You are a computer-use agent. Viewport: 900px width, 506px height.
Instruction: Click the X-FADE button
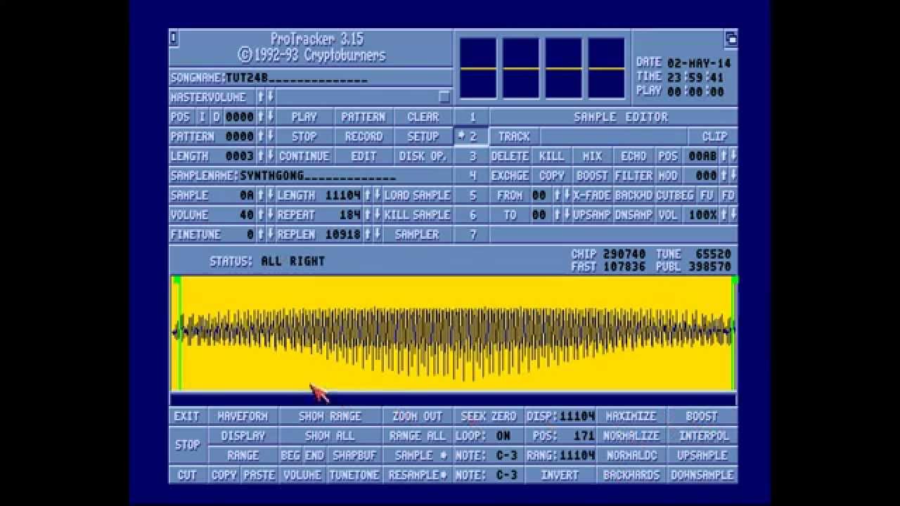pyautogui.click(x=592, y=195)
